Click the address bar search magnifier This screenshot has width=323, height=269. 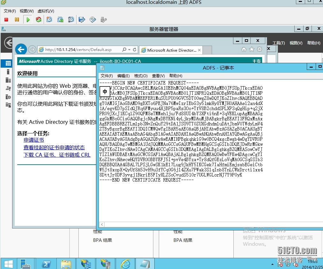coord(124,49)
